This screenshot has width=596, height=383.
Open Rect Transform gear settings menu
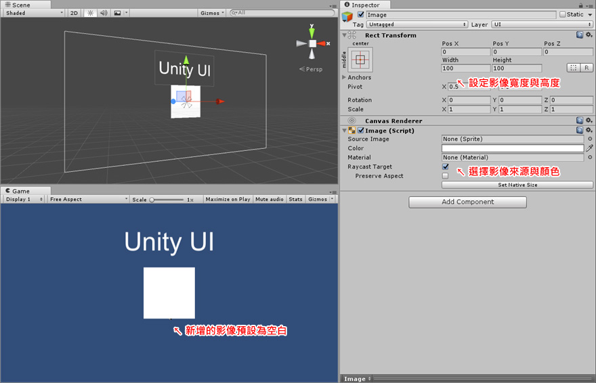[589, 35]
